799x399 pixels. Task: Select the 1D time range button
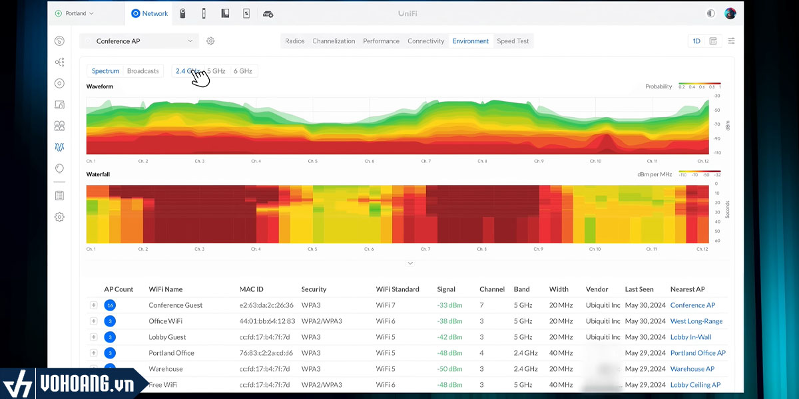pos(696,41)
